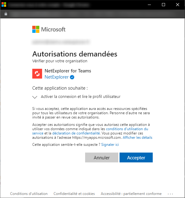The width and height of the screenshot is (185, 198).
Task: Click the Microsoft logo in the header
Action: click(x=49, y=29)
